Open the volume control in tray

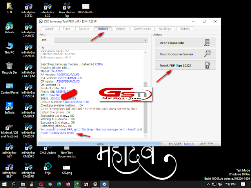tap(220, 184)
